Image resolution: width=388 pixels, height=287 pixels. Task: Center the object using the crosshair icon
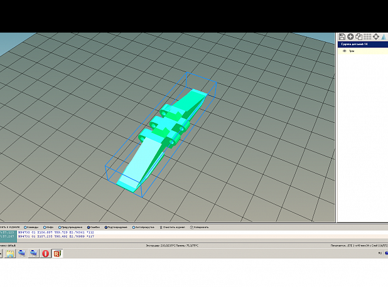coord(376,36)
